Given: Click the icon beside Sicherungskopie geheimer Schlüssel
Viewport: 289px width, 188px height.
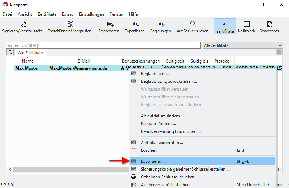Looking at the screenshot, I should (x=133, y=169).
